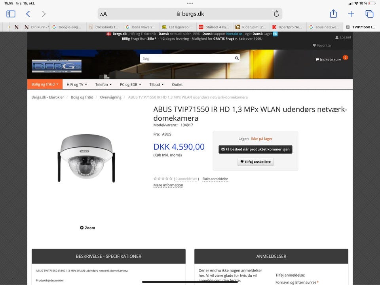Click the Bergs logo
This screenshot has height=285, width=380.
pyautogui.click(x=57, y=66)
